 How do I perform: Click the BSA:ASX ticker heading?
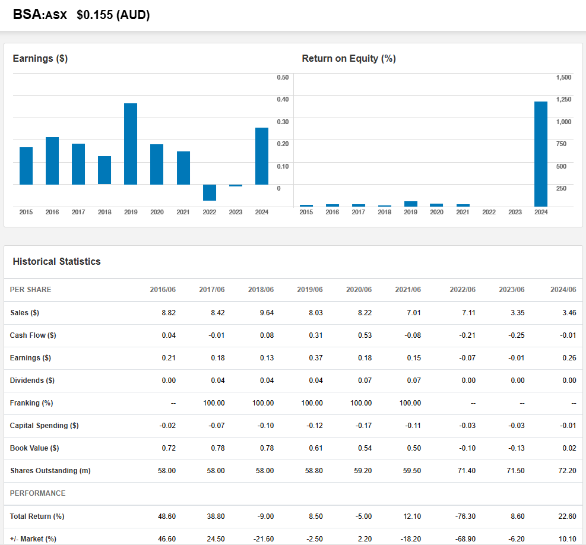coord(40,15)
